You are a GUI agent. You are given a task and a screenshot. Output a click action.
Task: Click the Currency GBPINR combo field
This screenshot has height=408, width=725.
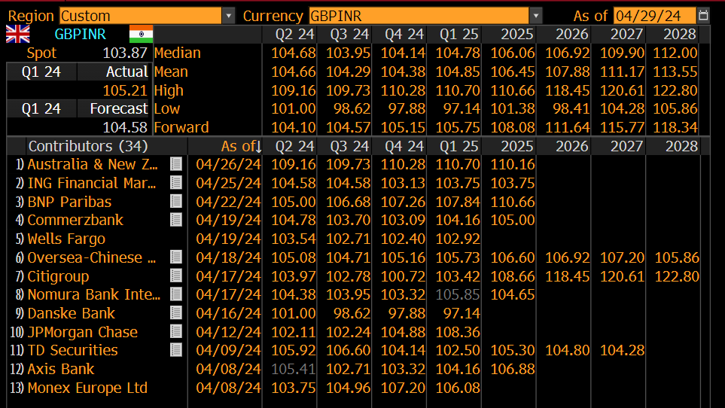click(x=419, y=16)
